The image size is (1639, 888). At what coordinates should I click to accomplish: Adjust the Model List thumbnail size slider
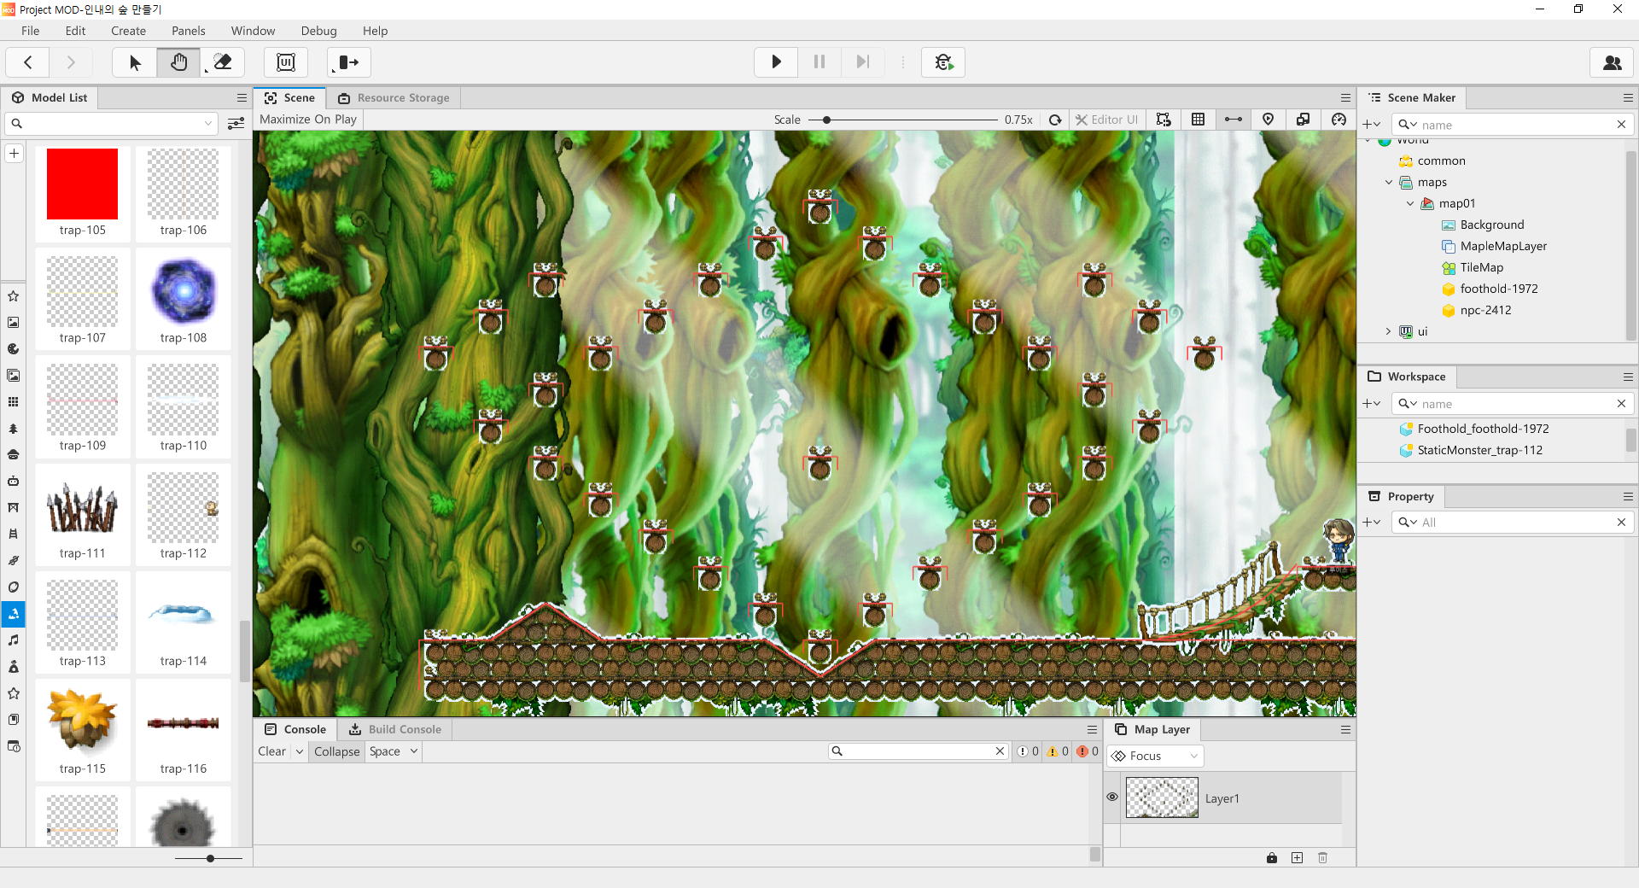(x=210, y=858)
